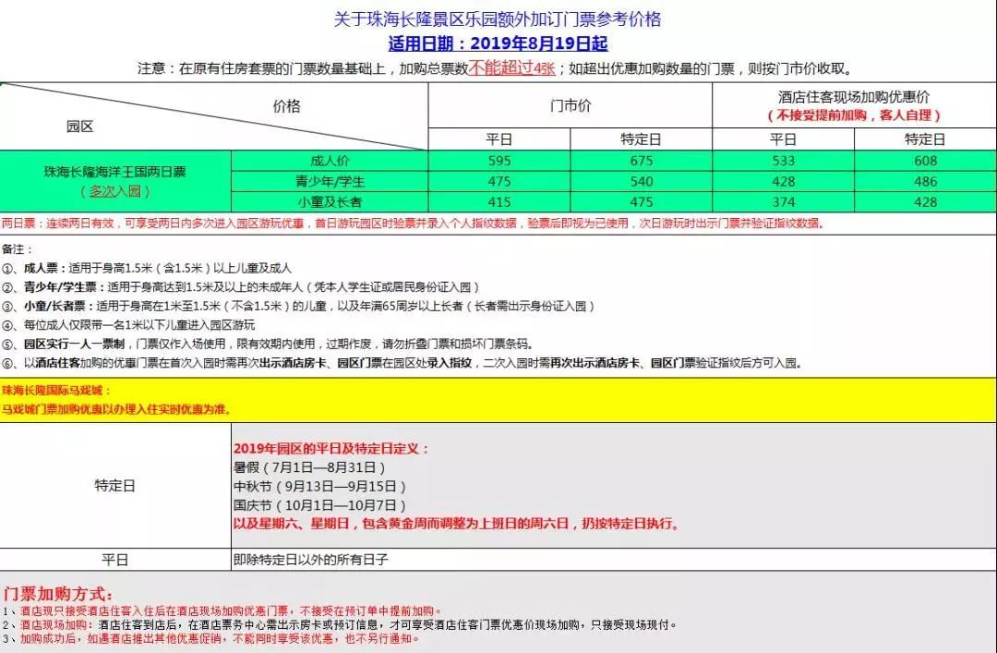Screen dimensions: 997x653
Task: Click student weekday market price 475
Action: [x=499, y=181]
